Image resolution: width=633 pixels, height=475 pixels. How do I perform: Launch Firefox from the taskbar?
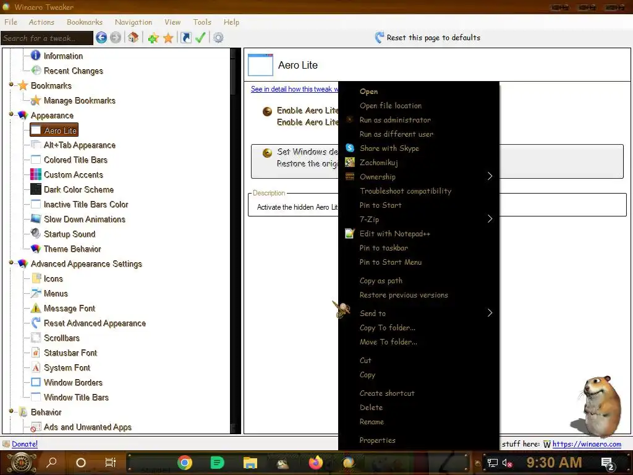(x=316, y=463)
